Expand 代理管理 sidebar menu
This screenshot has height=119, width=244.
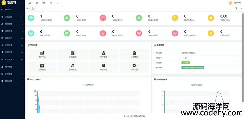(12, 45)
